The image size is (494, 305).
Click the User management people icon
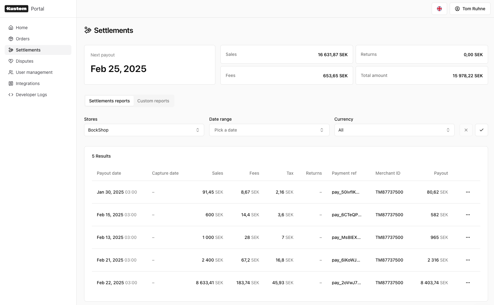pos(11,72)
